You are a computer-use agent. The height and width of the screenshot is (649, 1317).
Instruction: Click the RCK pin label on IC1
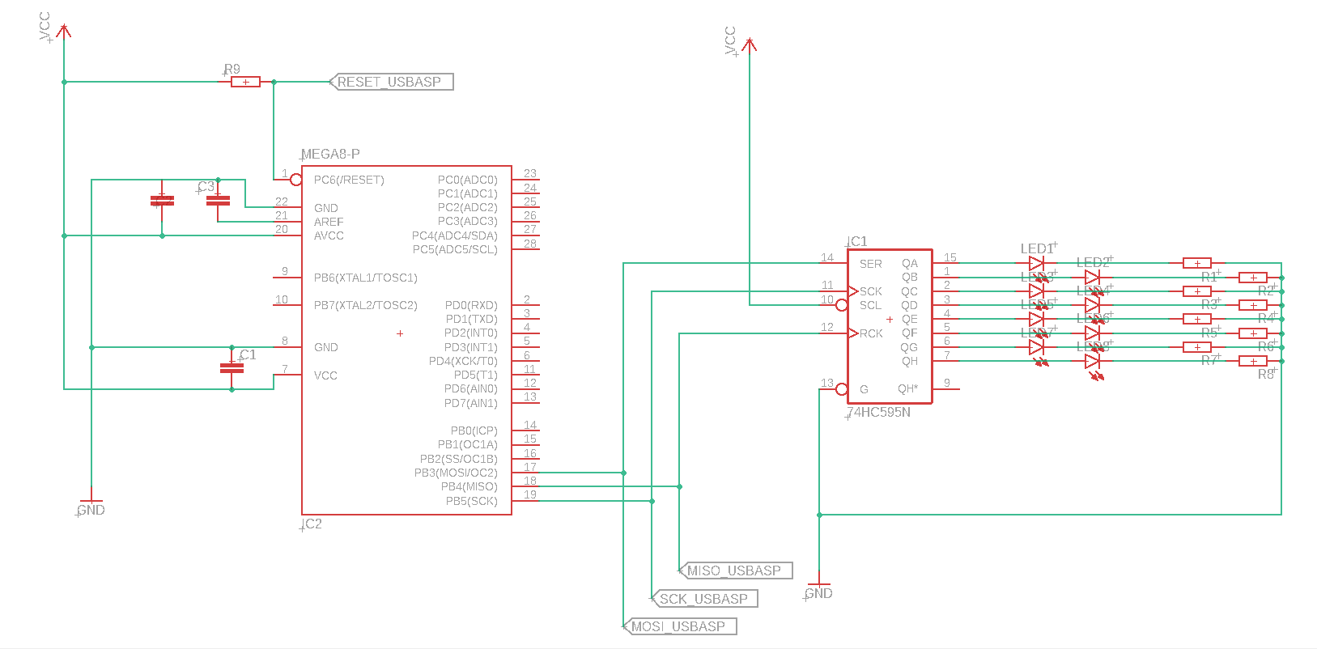(x=872, y=333)
